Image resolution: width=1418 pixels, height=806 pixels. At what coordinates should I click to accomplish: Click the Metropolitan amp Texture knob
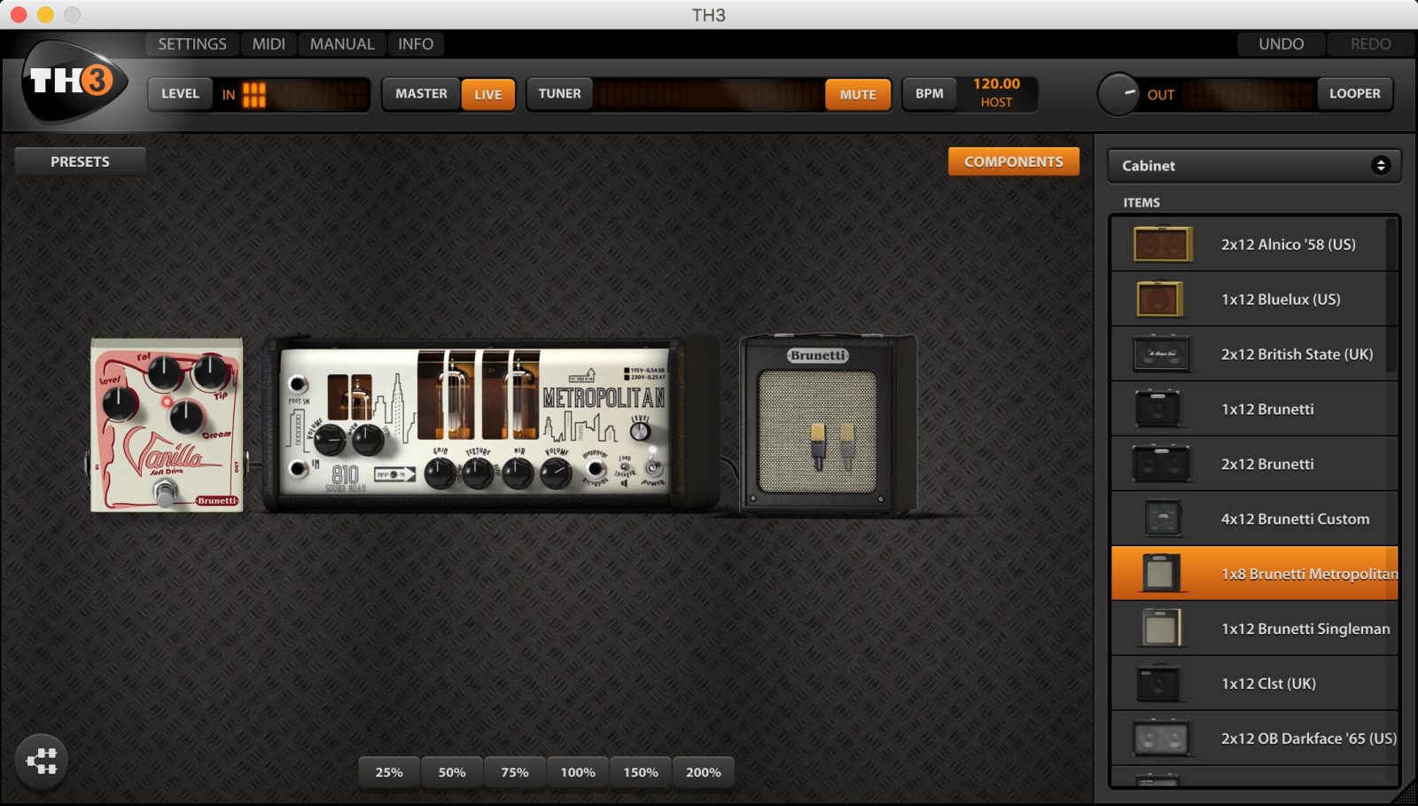478,473
